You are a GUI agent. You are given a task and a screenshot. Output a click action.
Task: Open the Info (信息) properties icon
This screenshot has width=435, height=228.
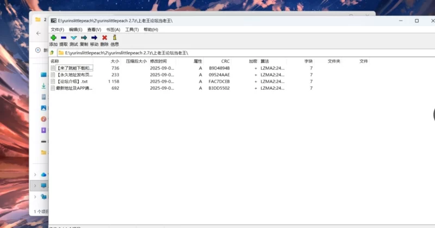pos(115,38)
